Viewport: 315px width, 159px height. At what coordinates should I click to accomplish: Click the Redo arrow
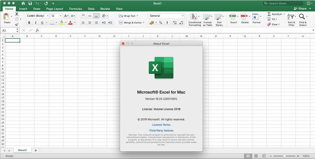click(46, 3)
